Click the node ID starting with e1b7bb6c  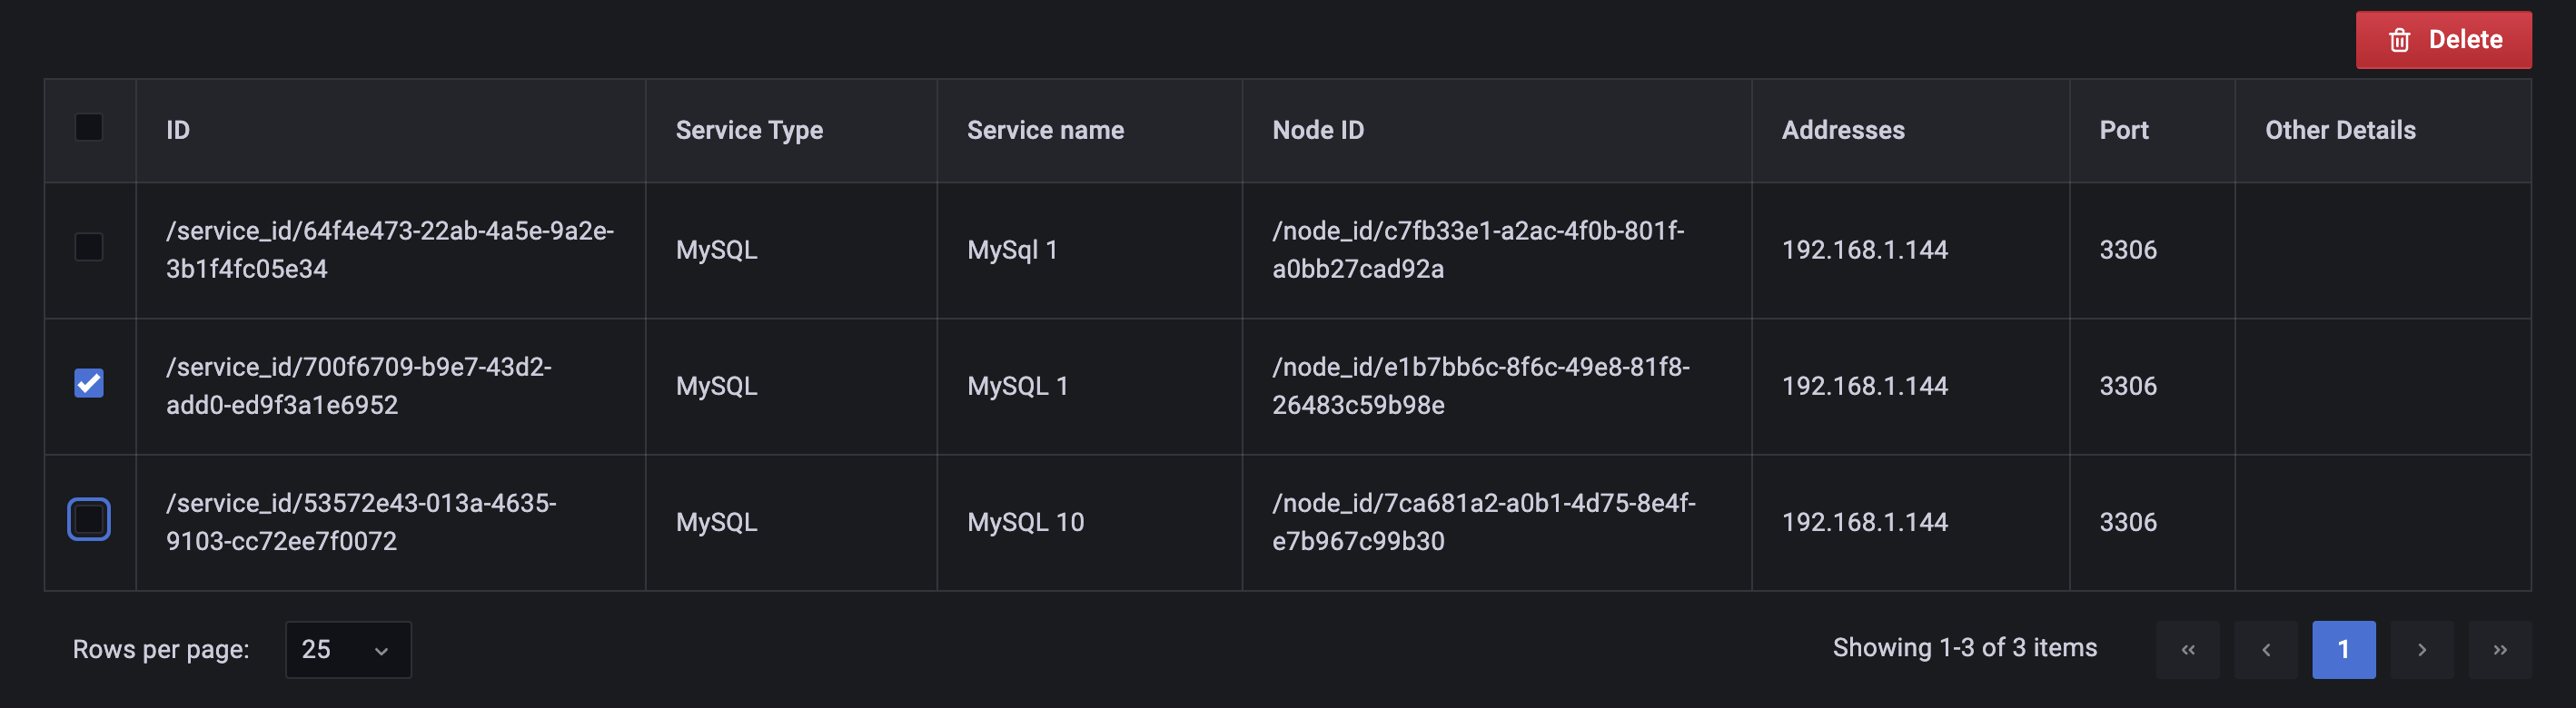click(x=1480, y=386)
